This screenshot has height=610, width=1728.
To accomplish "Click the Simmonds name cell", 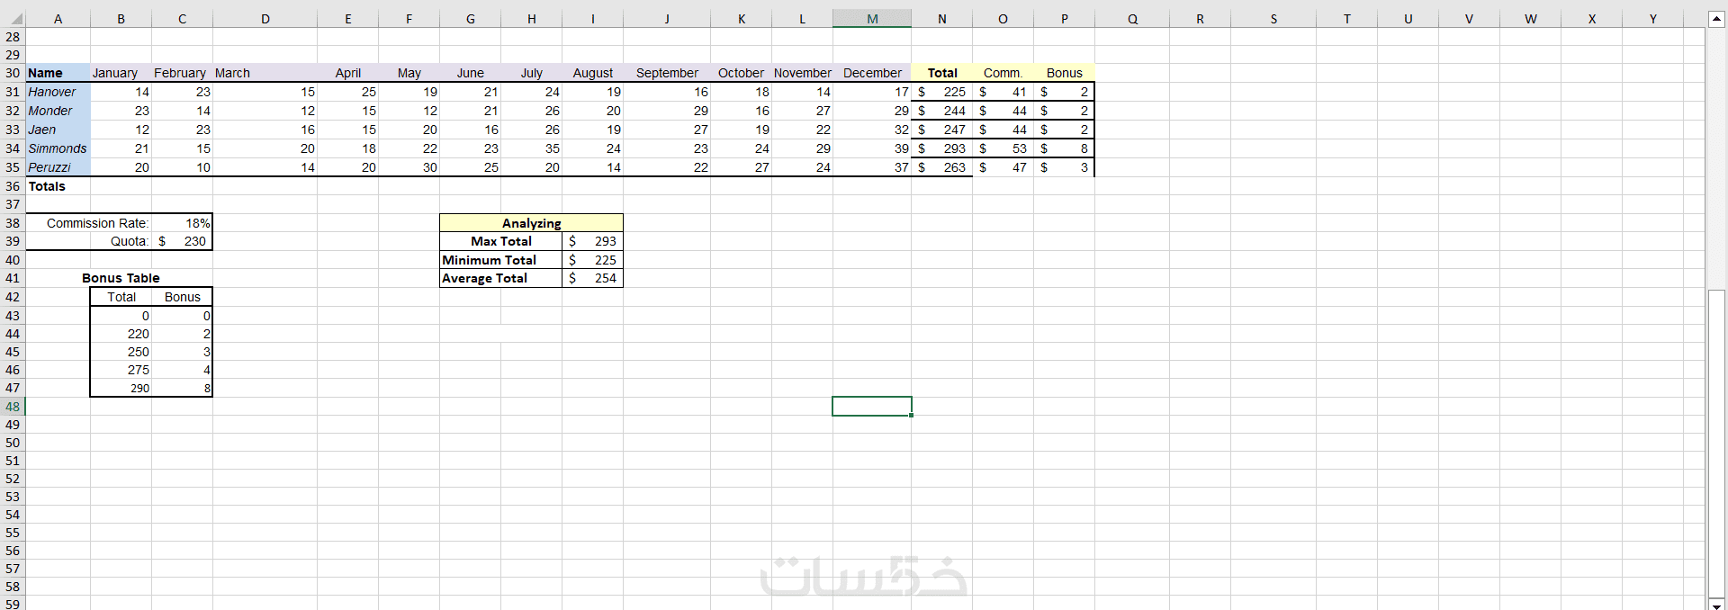I will point(58,148).
